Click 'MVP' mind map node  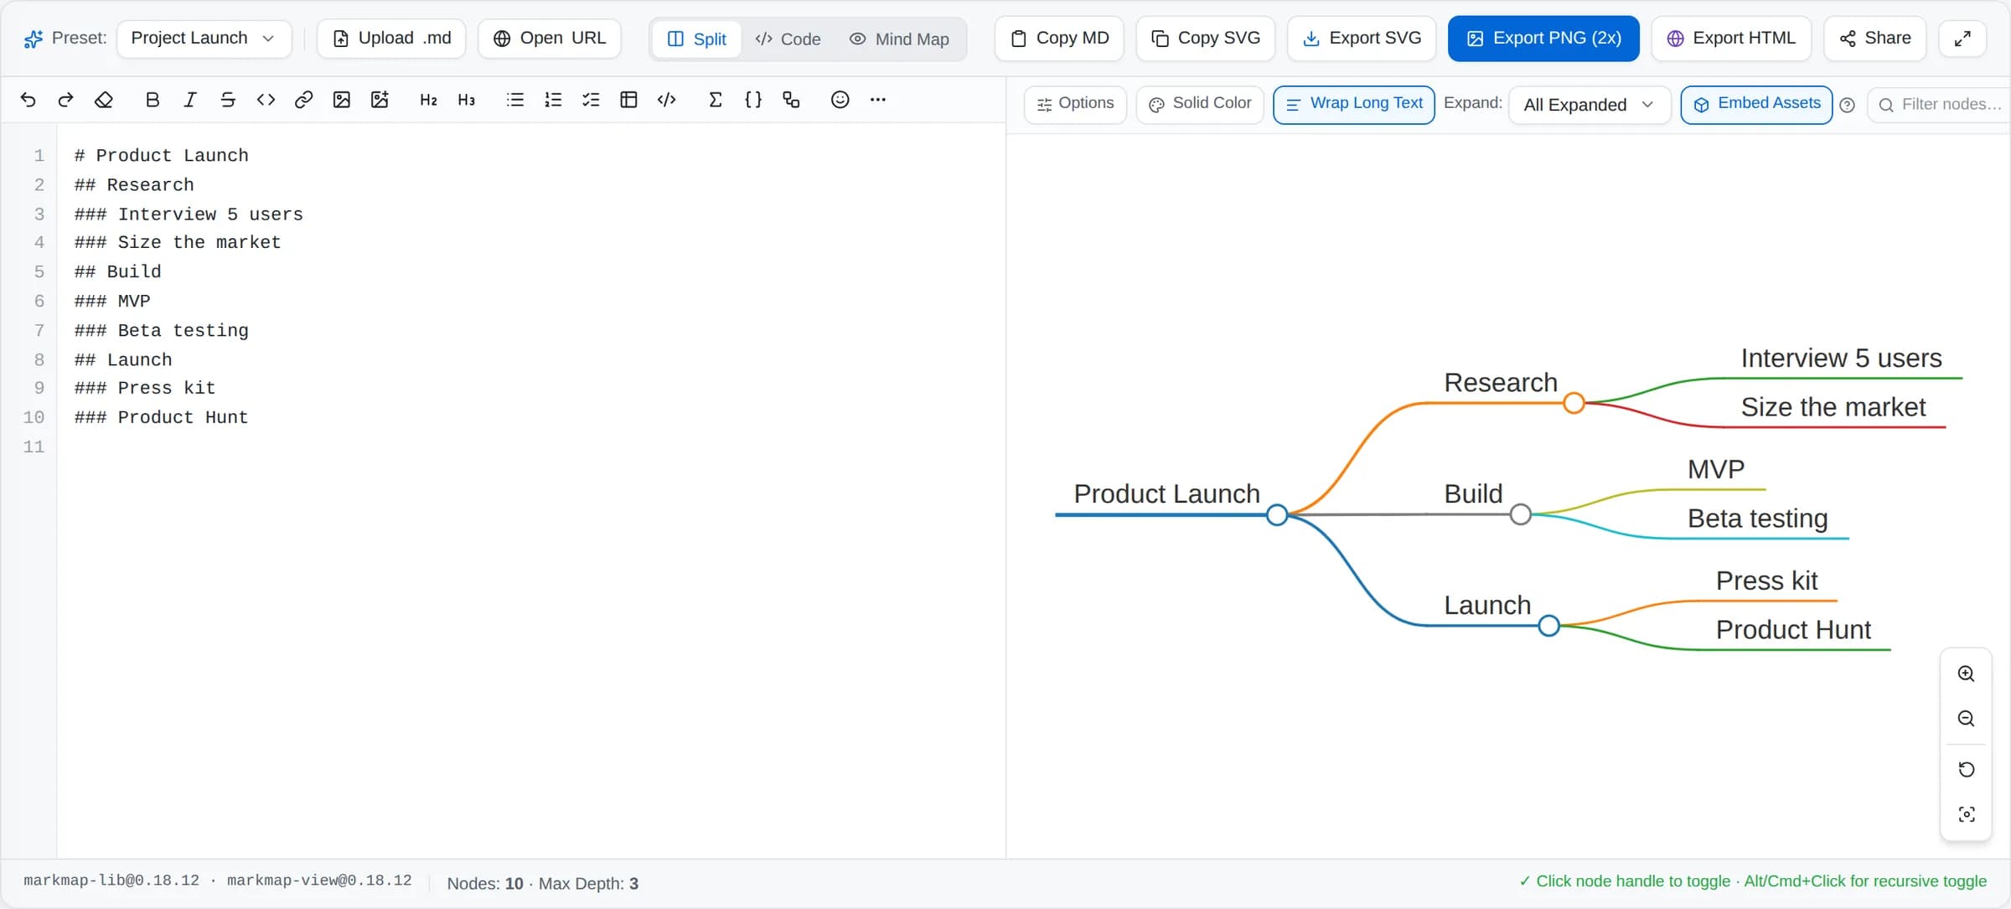click(x=1716, y=469)
